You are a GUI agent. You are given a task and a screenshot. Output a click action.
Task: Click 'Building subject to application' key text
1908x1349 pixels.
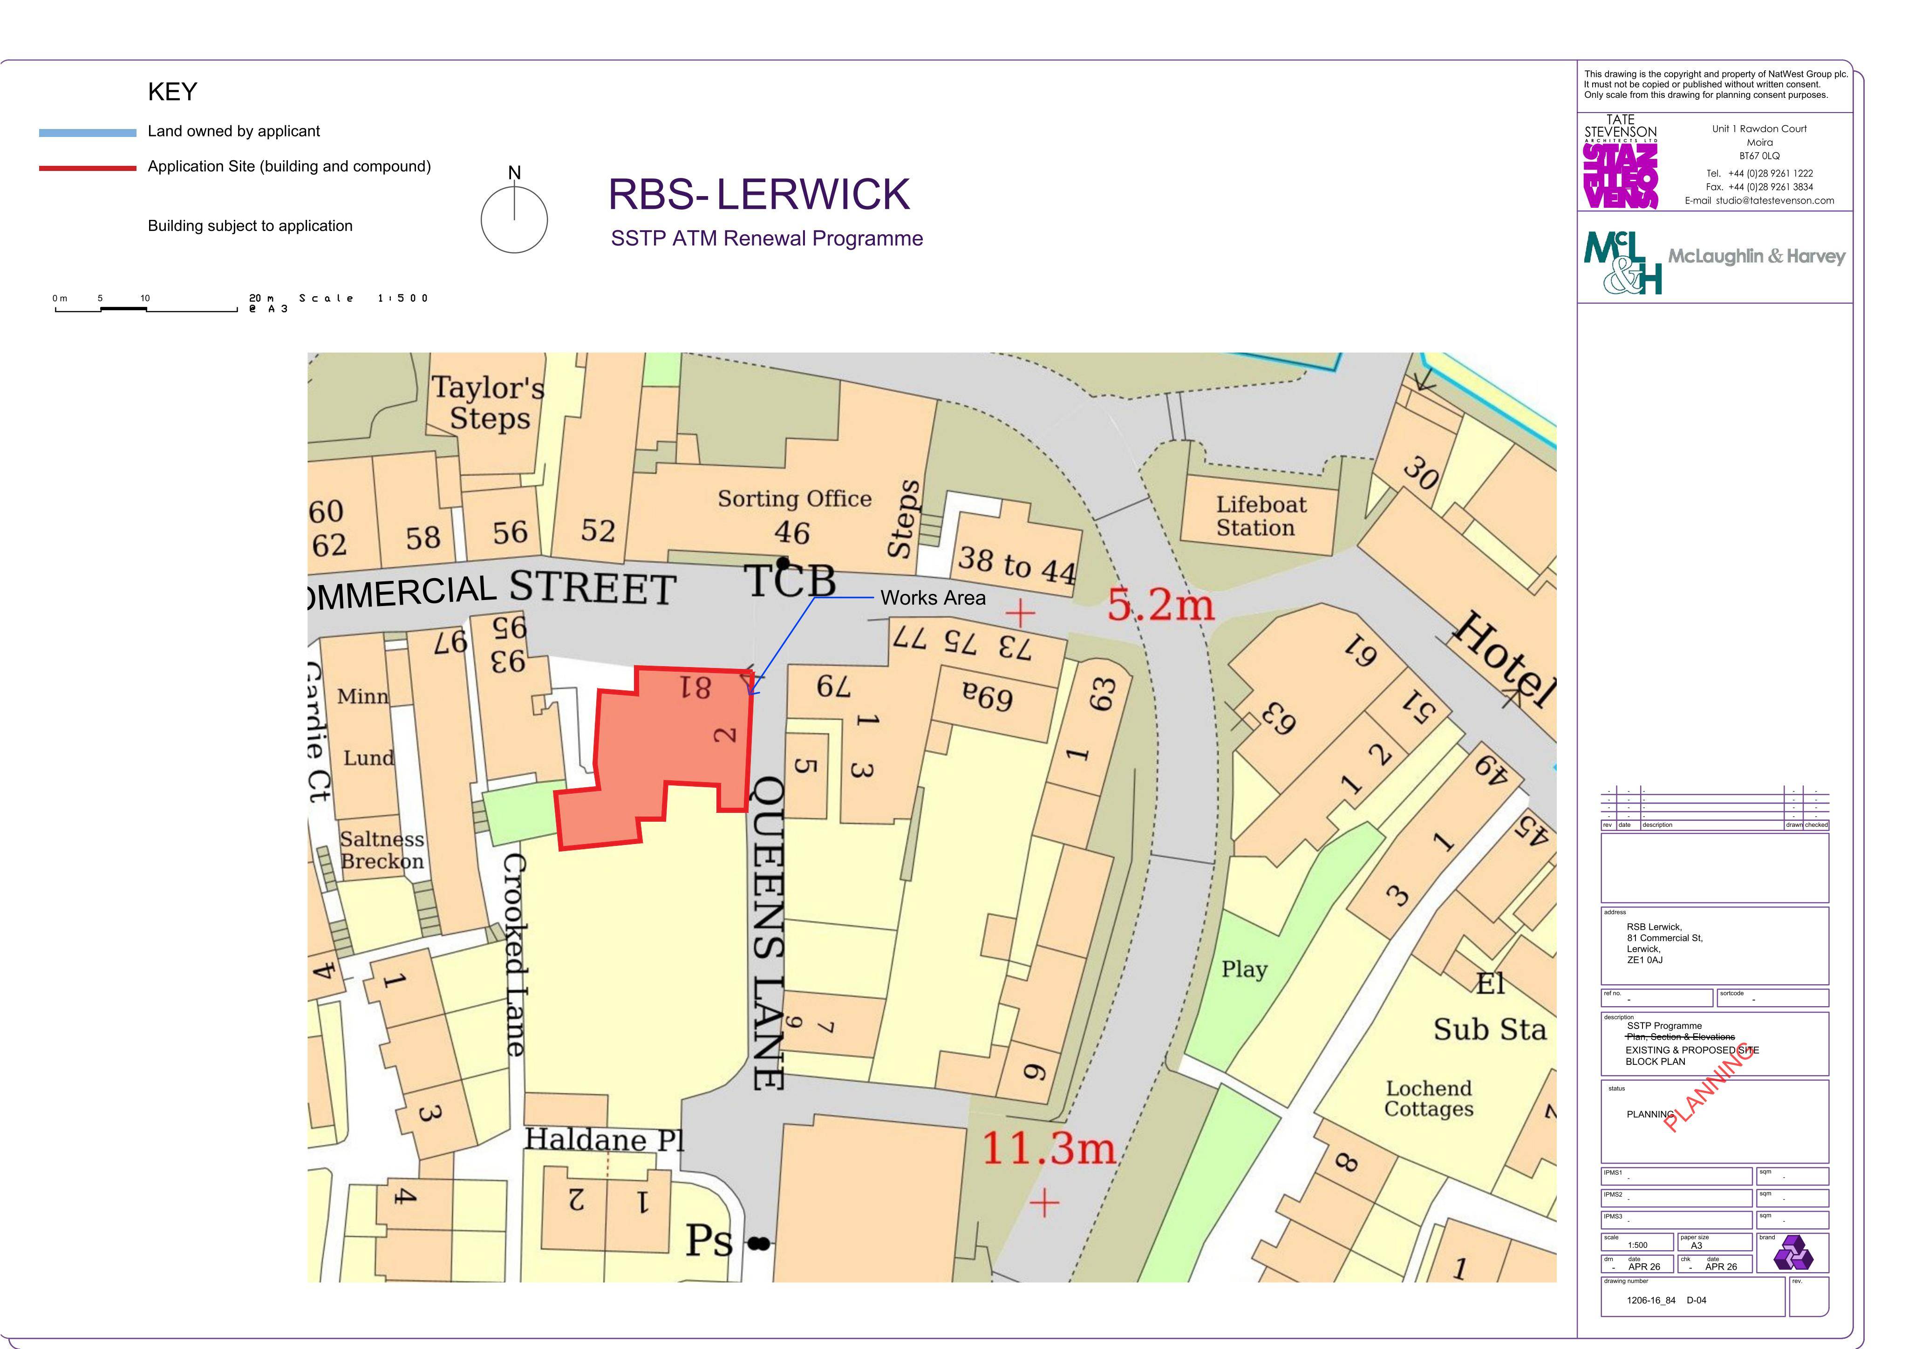point(250,226)
